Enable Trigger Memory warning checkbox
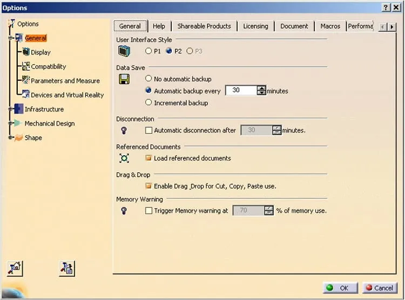The height and width of the screenshot is (300, 405). pyautogui.click(x=148, y=211)
